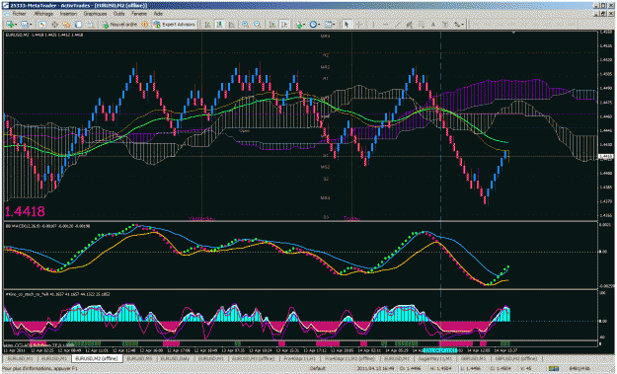Expand the Periods dropdown arrow

(319, 25)
